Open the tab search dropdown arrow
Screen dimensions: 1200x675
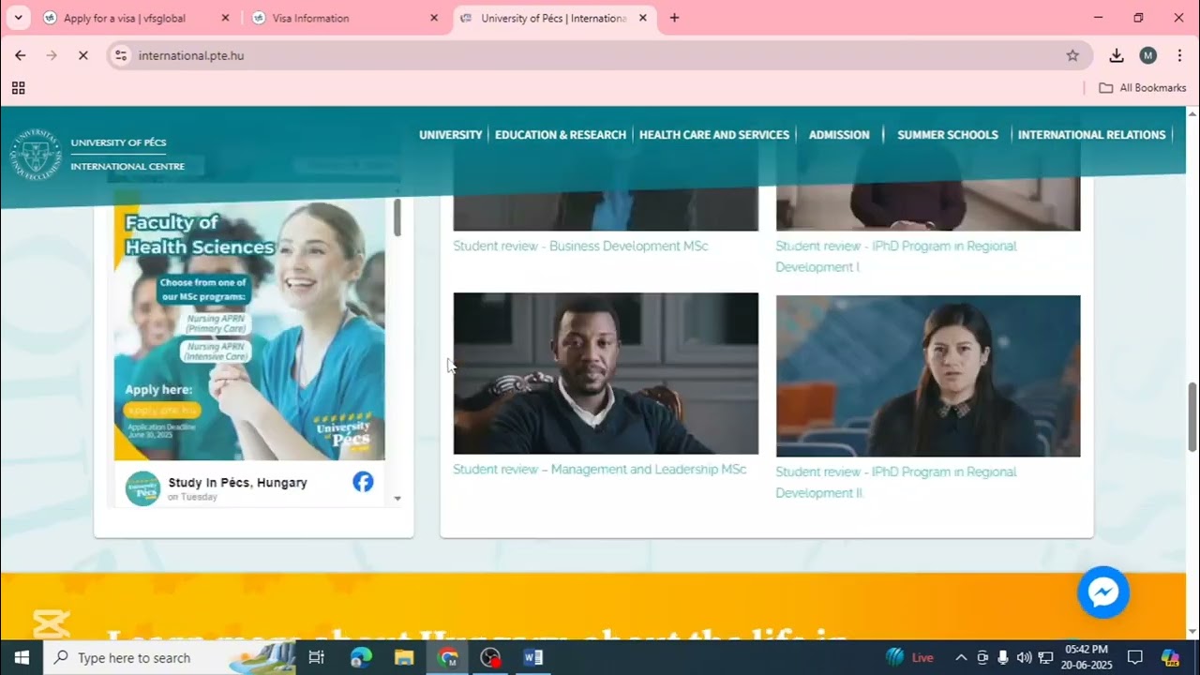pos(17,18)
